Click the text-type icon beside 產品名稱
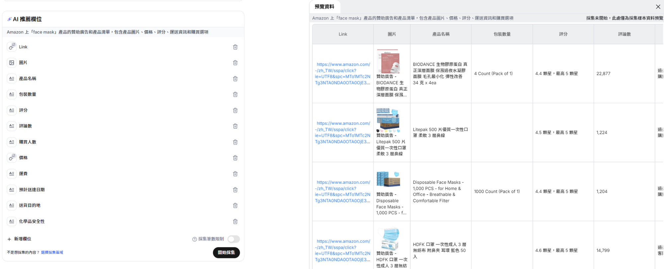664x269 pixels. (12, 79)
